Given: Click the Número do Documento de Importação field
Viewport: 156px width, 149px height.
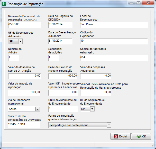Looking at the screenshot, I should point(24,25).
